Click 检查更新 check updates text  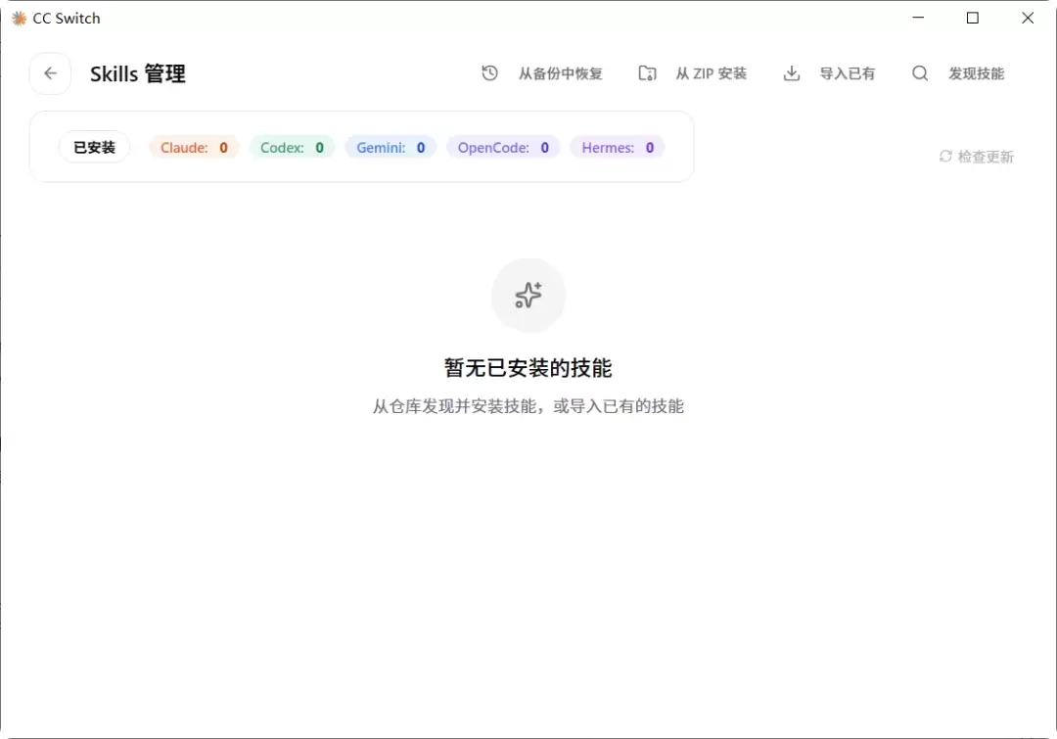(x=986, y=157)
